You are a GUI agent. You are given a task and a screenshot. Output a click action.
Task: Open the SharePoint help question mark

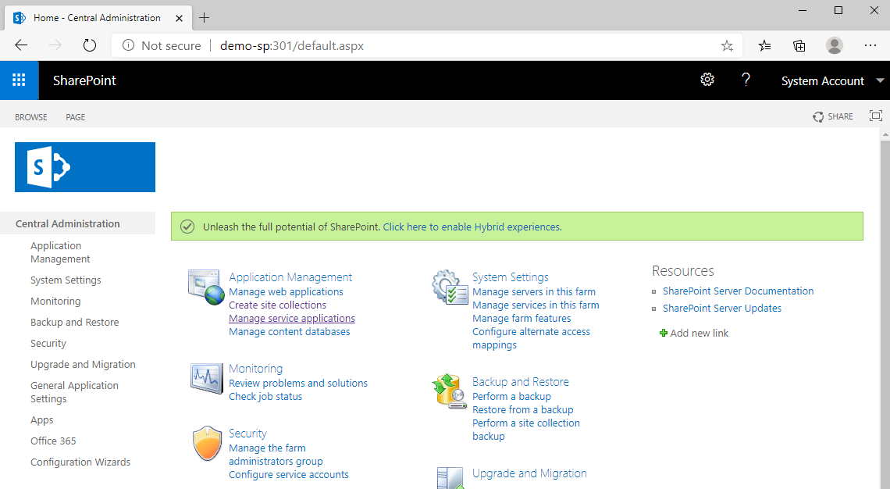[x=746, y=80]
